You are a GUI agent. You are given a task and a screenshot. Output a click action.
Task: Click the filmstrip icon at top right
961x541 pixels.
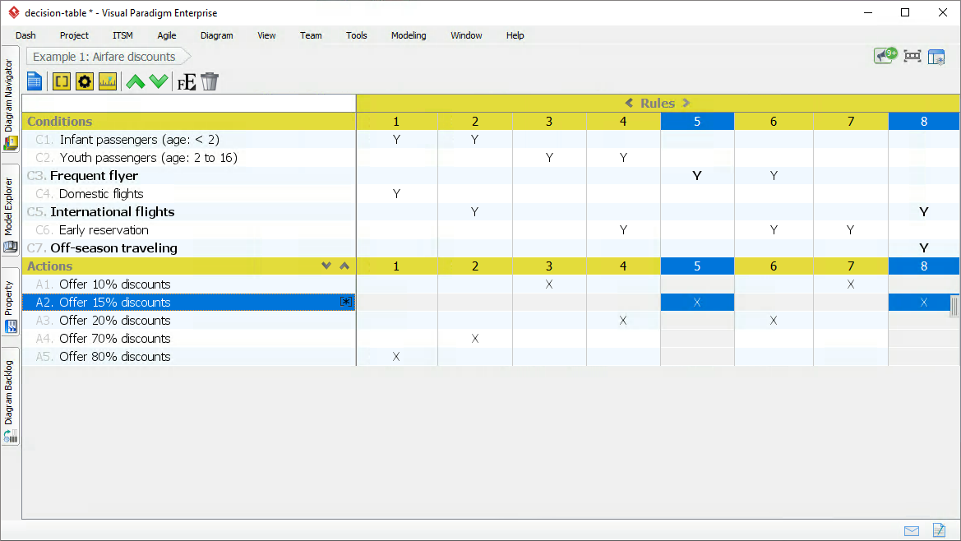[x=911, y=57]
